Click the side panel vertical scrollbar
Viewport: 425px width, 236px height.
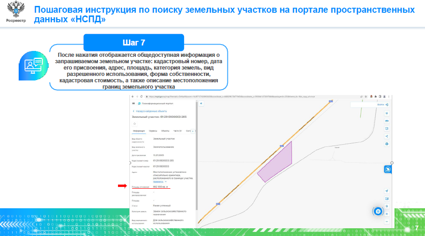[x=196, y=156]
